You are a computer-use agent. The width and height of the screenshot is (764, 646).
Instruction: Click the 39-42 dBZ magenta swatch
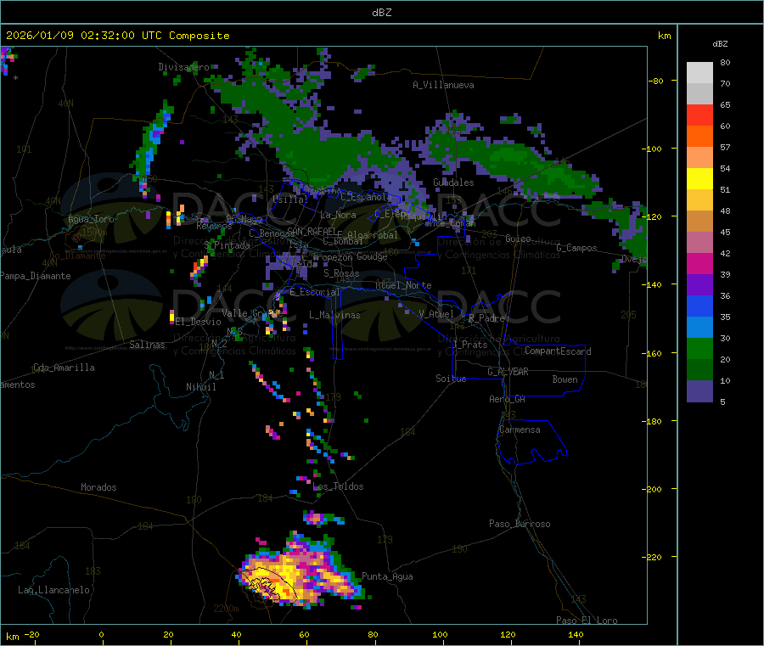699,263
